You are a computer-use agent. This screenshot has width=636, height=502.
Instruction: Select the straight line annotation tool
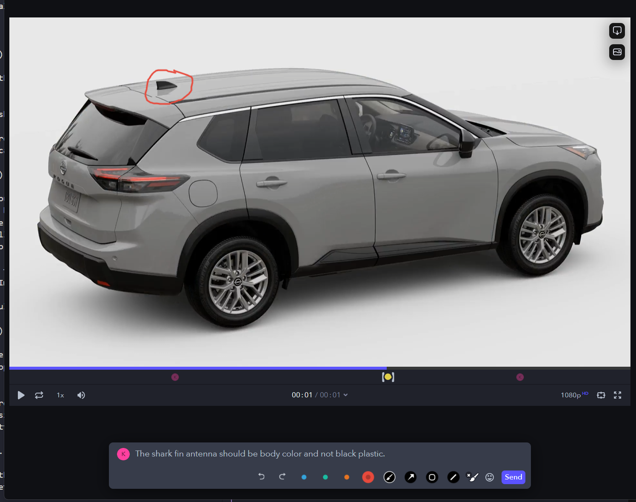click(453, 477)
